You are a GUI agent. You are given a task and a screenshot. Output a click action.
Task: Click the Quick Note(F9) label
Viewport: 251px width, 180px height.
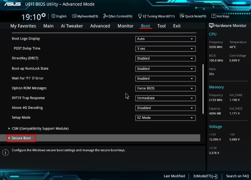(x=196, y=16)
